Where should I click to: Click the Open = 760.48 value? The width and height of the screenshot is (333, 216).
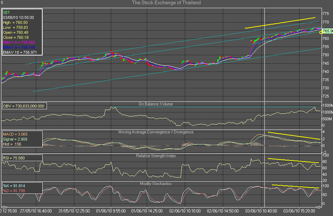tap(16, 32)
